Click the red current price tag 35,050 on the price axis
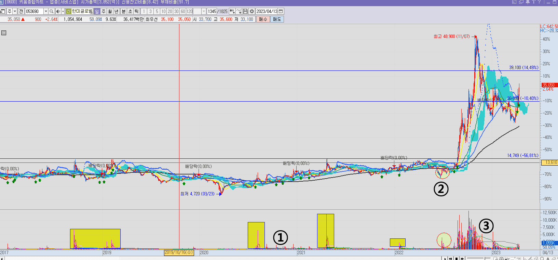Viewport: 558px width, 260px height. click(x=549, y=85)
